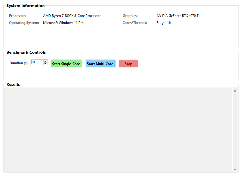Click the AMD Ryzen 7 5800X processor text

(x=72, y=15)
